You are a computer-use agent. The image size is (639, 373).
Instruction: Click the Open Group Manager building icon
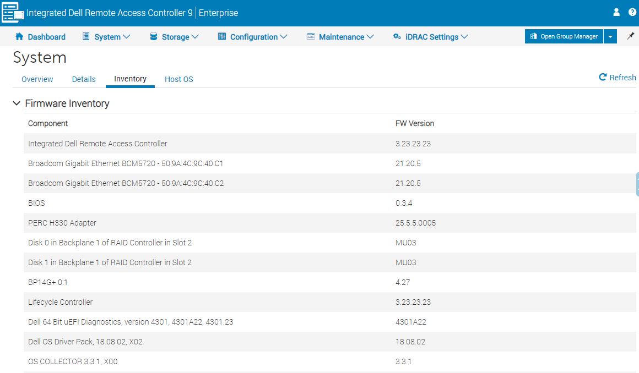tap(533, 36)
